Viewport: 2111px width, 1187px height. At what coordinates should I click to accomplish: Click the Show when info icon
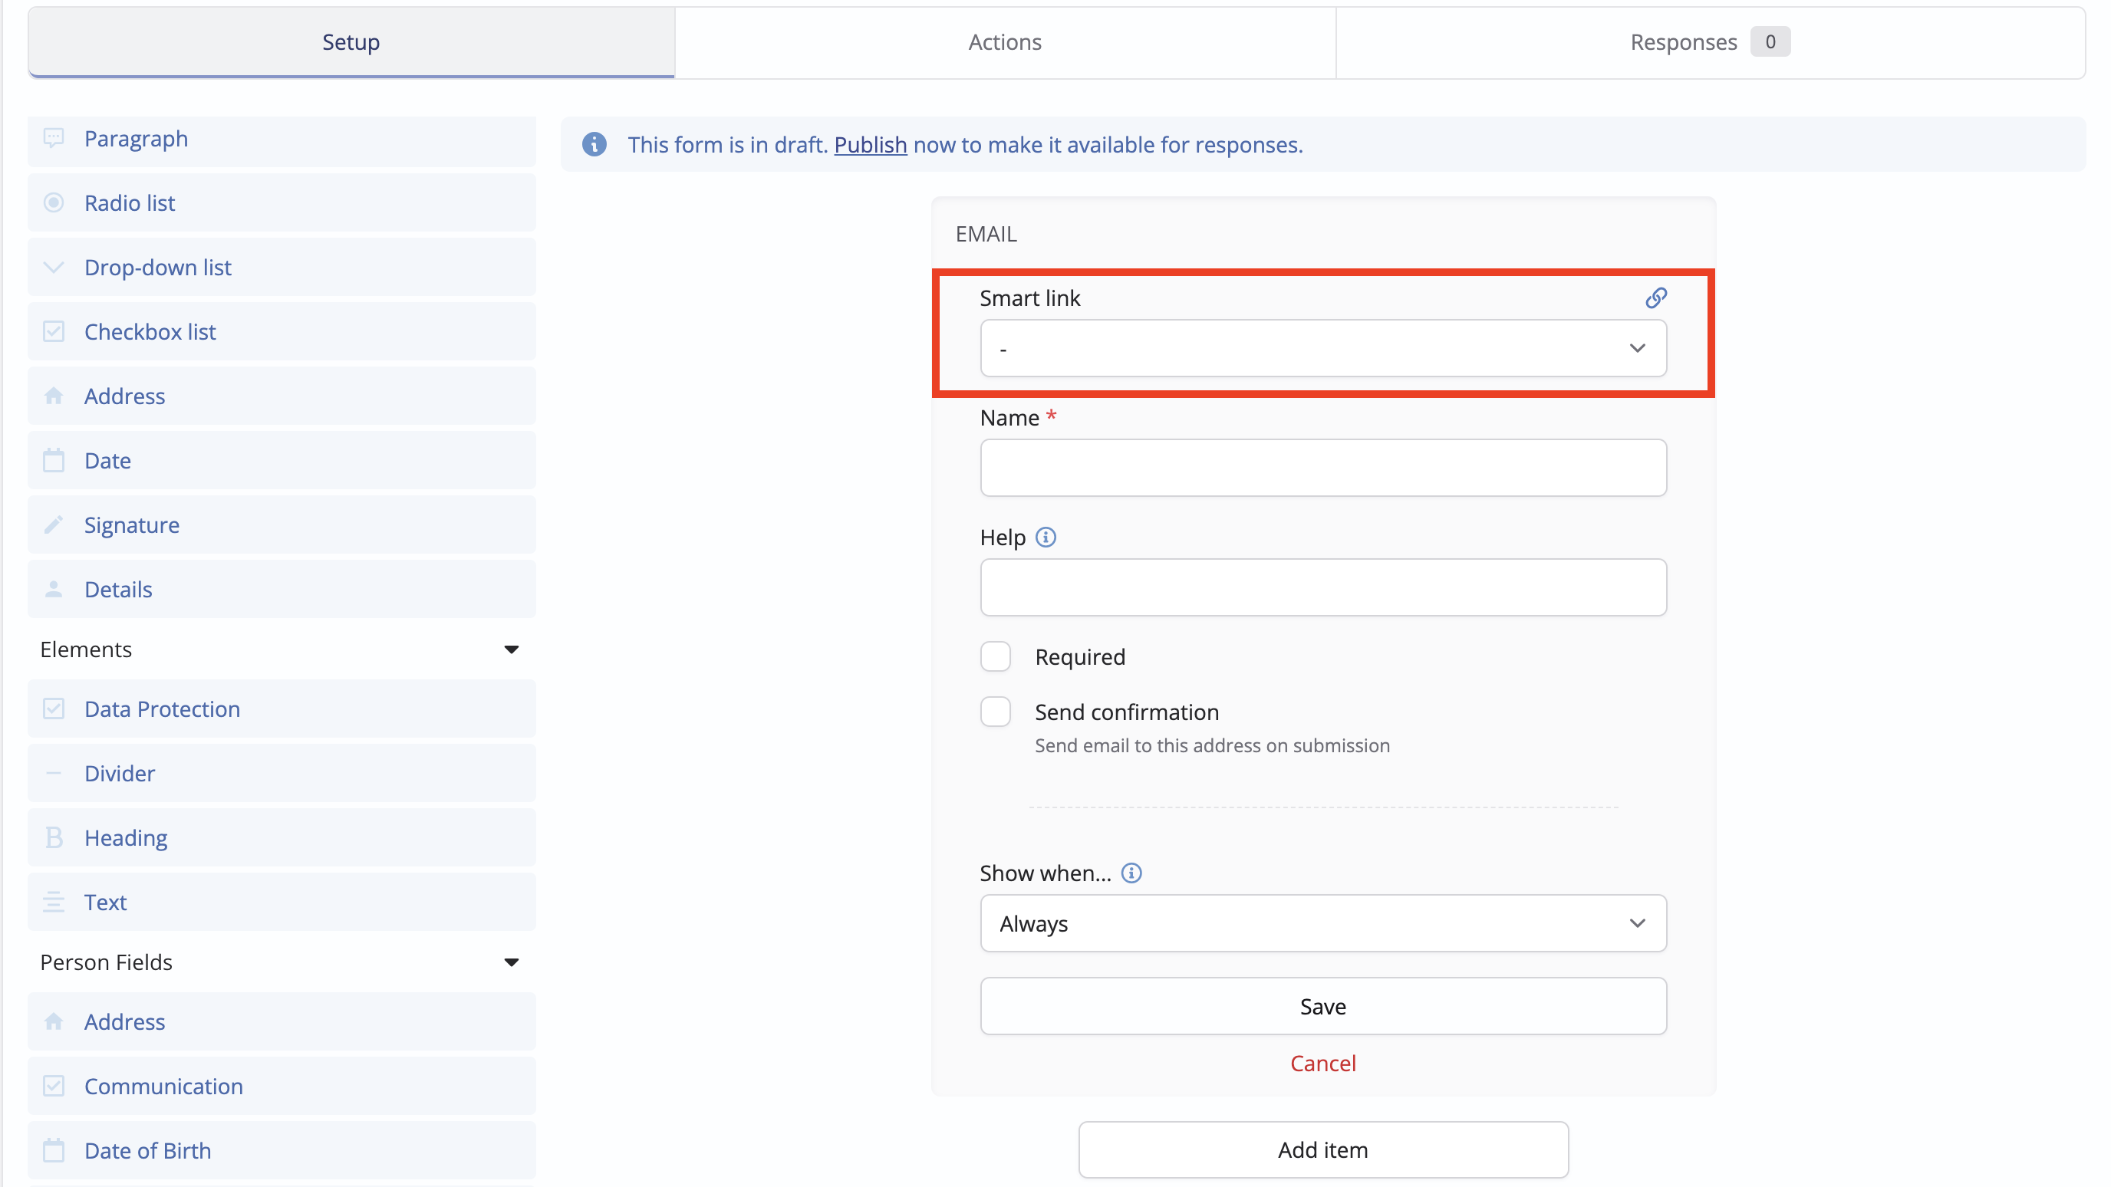(1131, 873)
